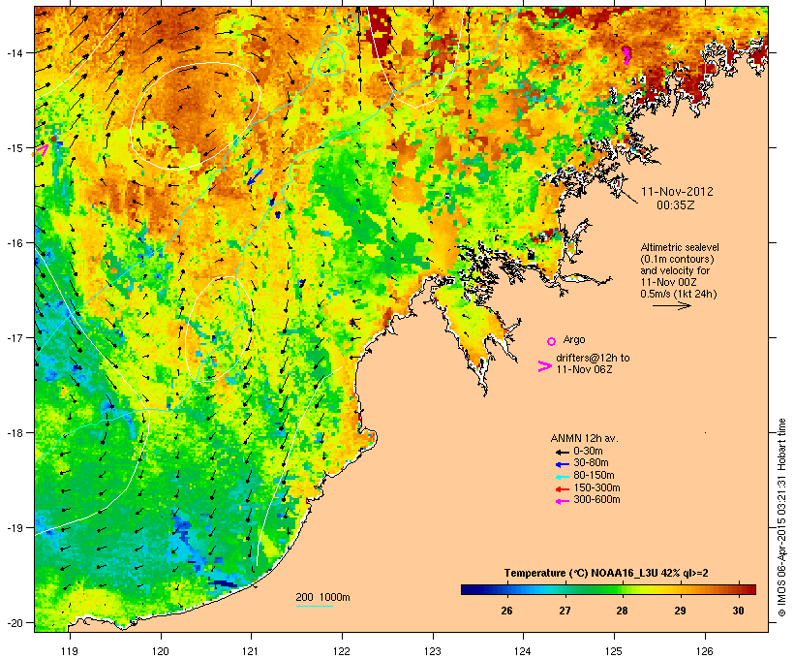The height and width of the screenshot is (659, 794).
Task: Click the 'drifters@12h to' label
Action: pyautogui.click(x=593, y=358)
